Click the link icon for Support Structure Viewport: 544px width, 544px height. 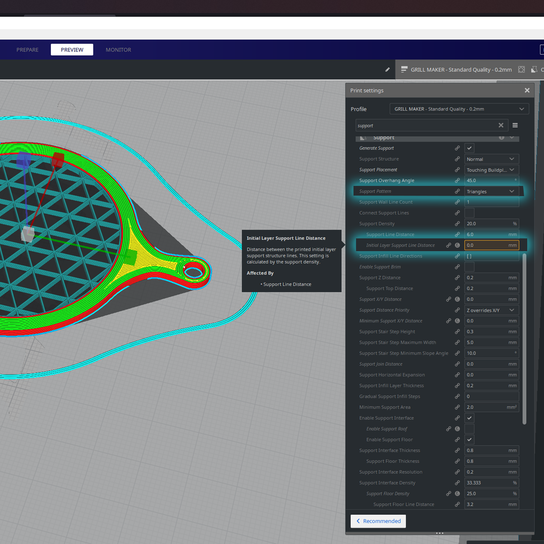(457, 159)
